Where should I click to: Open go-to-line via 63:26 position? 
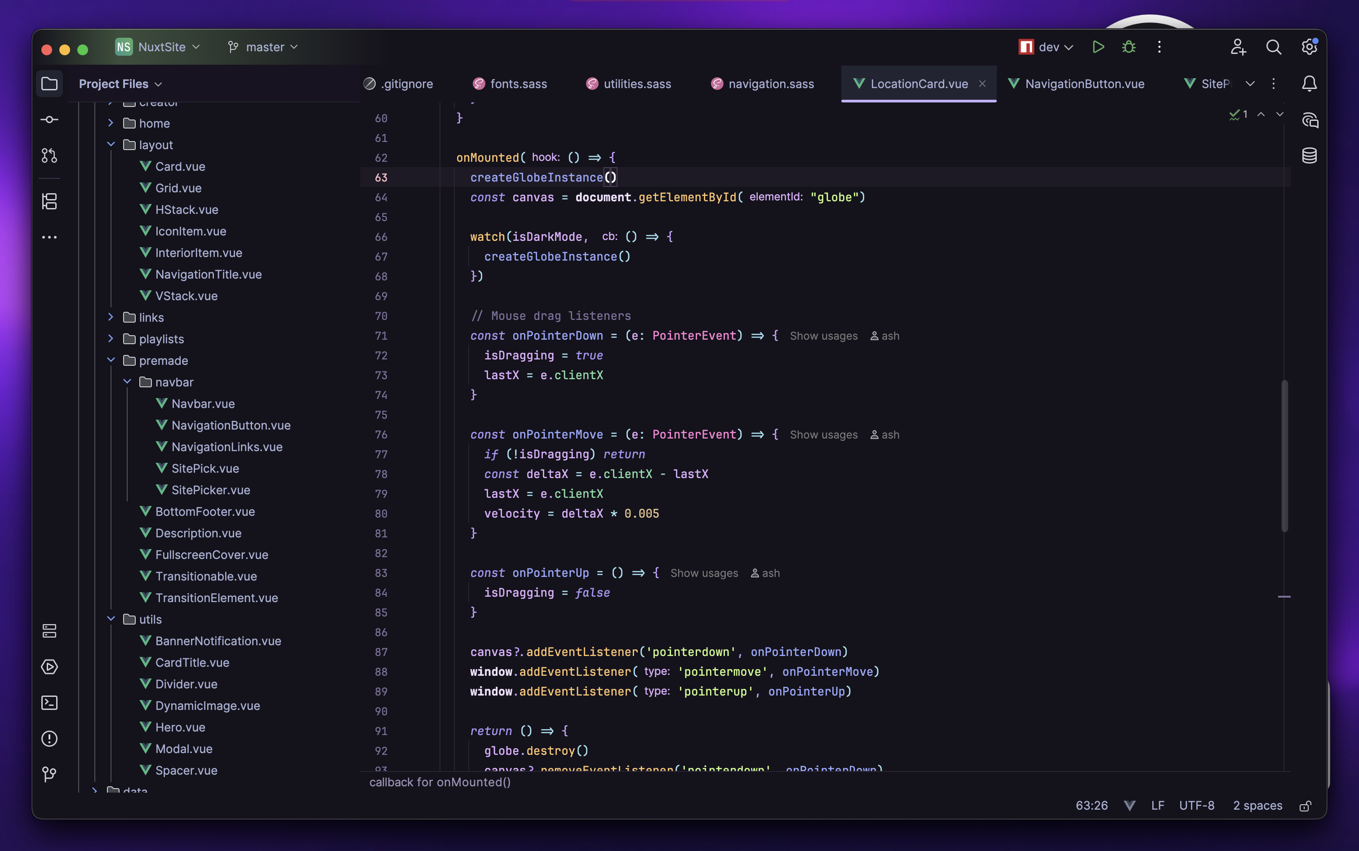point(1092,806)
